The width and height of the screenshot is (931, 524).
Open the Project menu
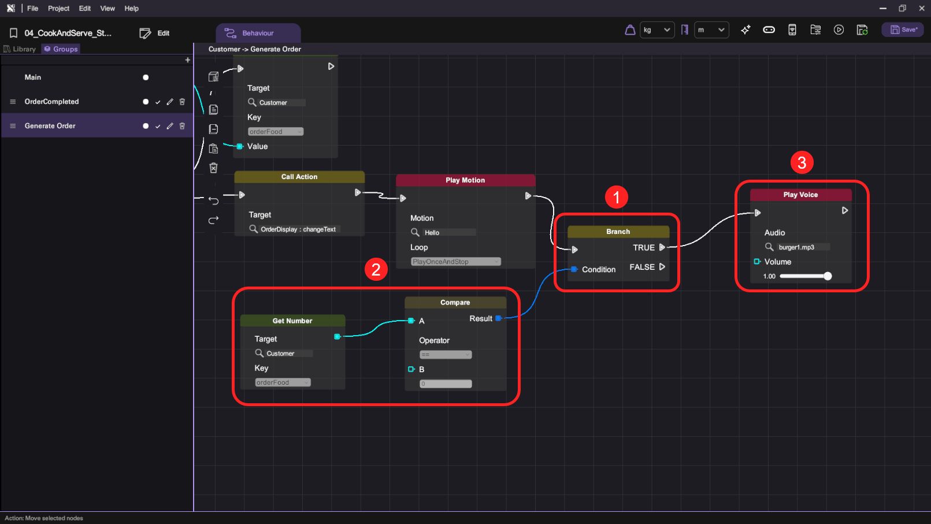pos(58,9)
